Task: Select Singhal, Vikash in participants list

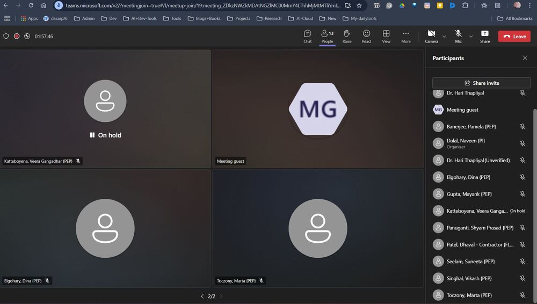Action: (480, 278)
